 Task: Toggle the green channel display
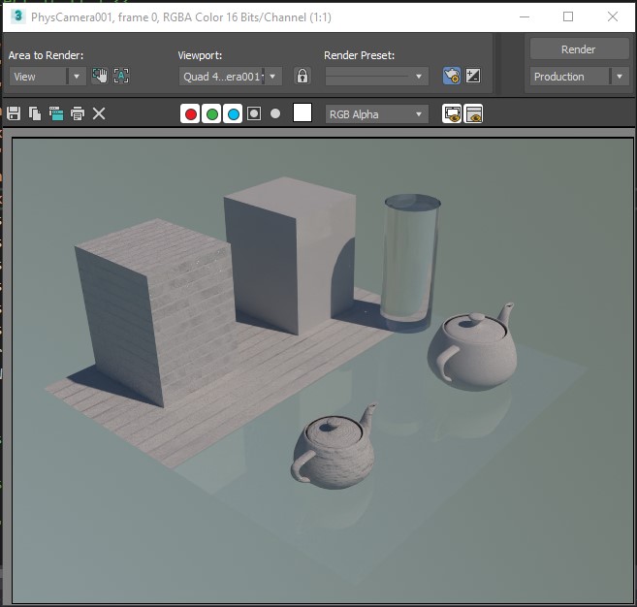(212, 113)
